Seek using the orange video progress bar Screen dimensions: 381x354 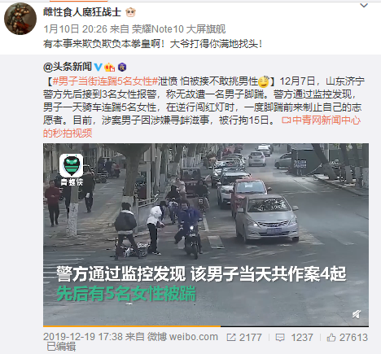point(206,326)
